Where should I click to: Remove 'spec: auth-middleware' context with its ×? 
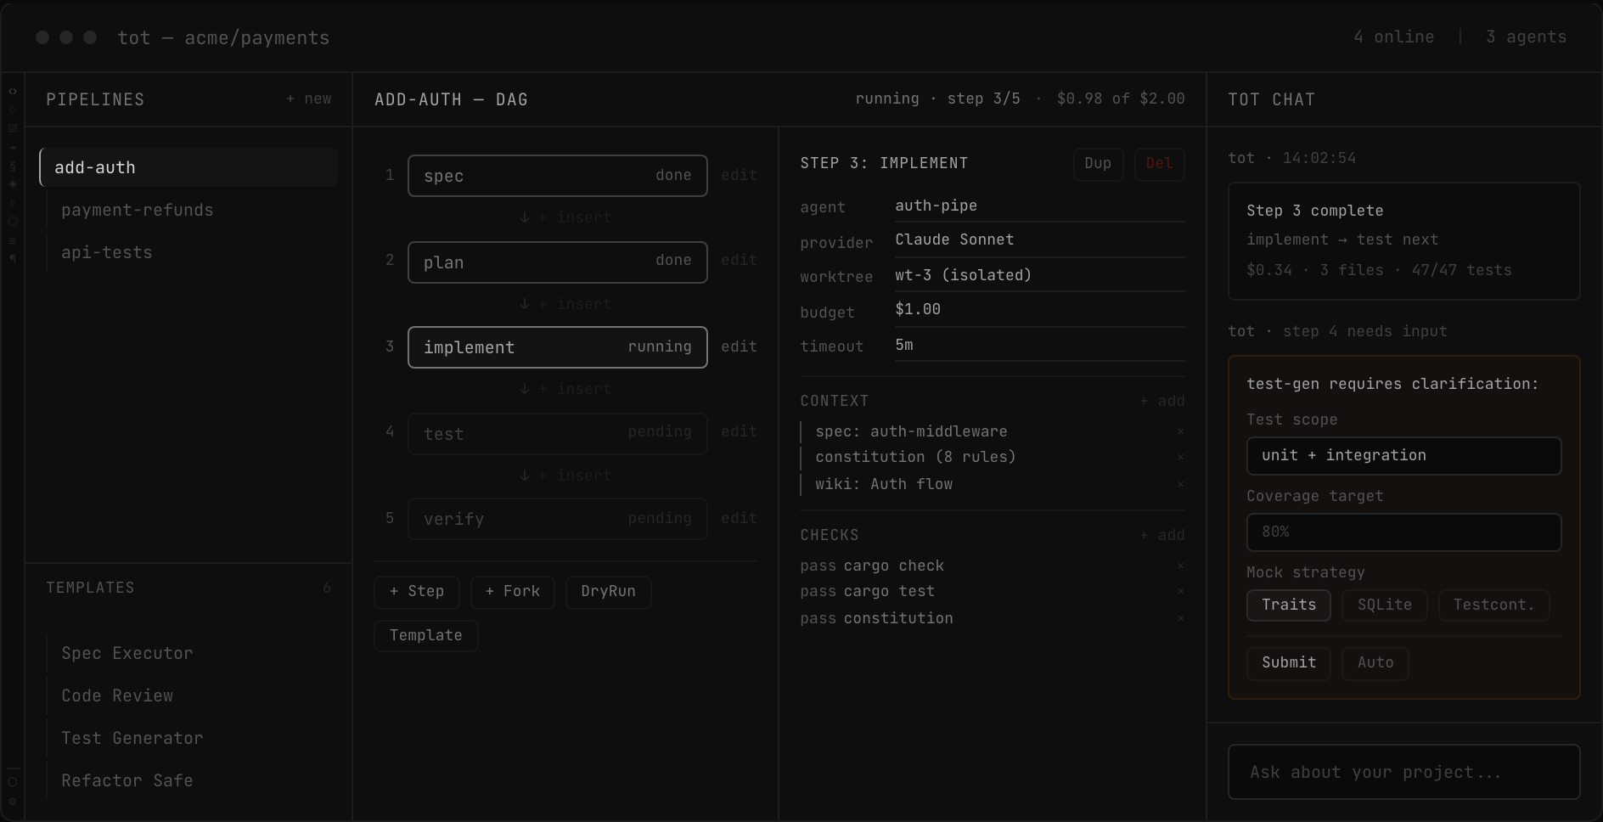click(1180, 431)
